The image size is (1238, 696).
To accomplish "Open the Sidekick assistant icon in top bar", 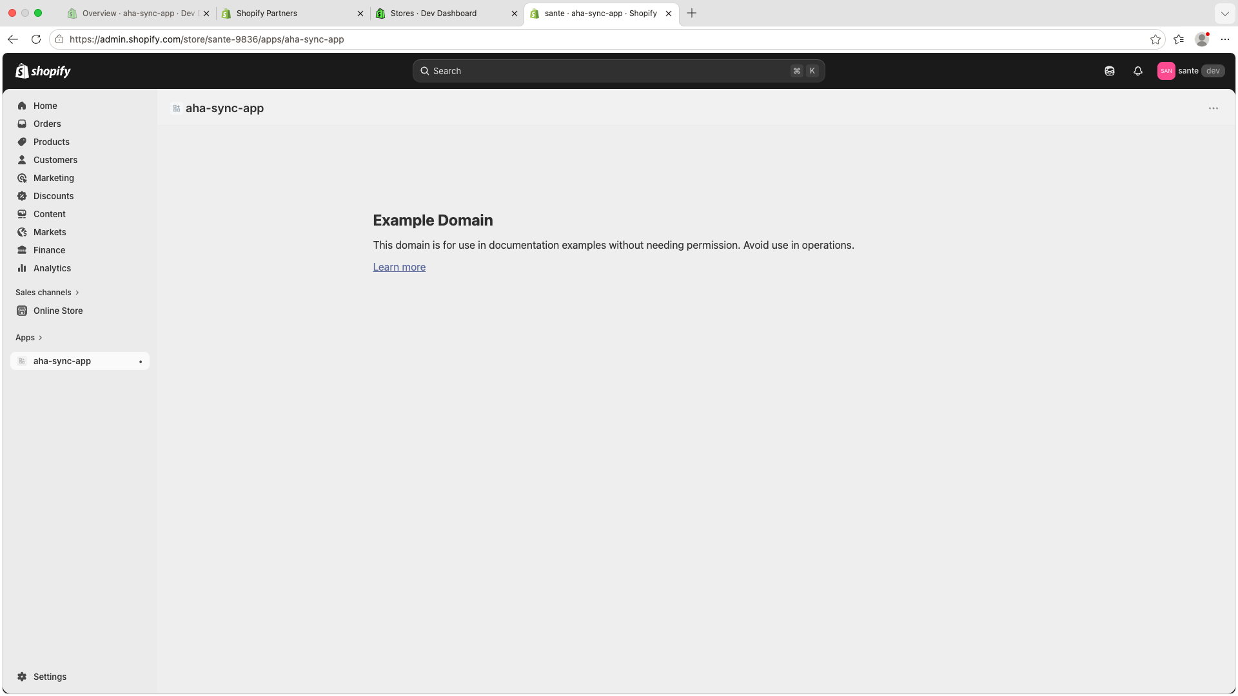I will click(x=1110, y=71).
